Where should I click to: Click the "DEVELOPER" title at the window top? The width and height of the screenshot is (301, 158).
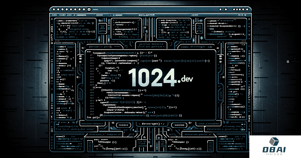(x=146, y=15)
